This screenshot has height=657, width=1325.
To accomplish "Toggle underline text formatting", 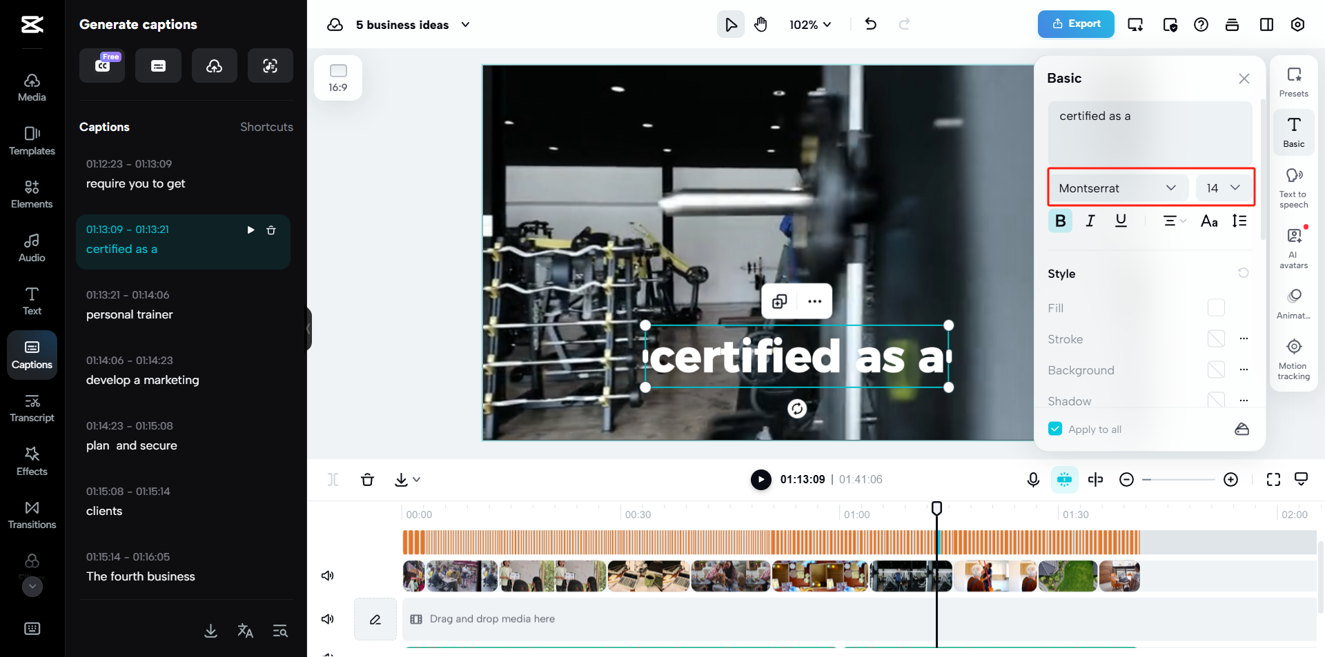I will coord(1121,221).
